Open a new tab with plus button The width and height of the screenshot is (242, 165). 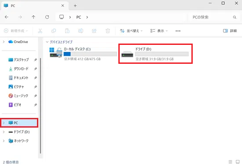(75, 6)
